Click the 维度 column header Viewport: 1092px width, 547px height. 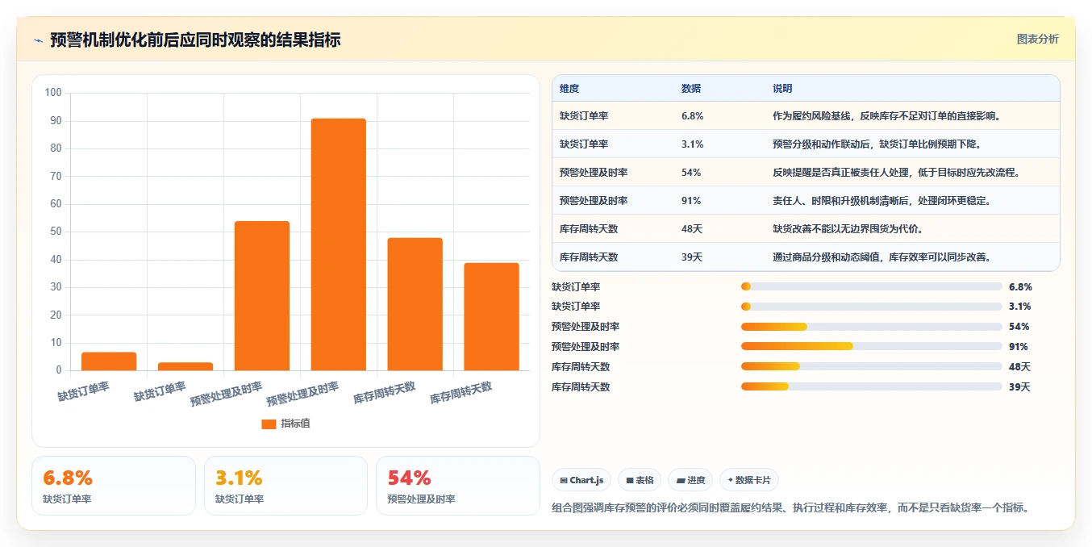(x=569, y=88)
